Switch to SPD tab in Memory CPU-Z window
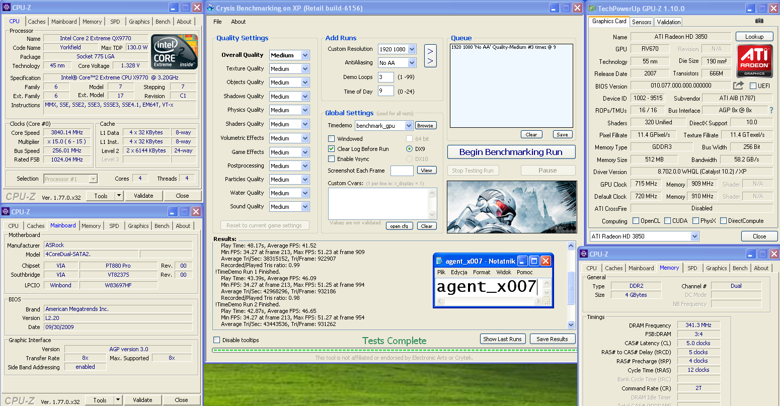 tap(692, 268)
